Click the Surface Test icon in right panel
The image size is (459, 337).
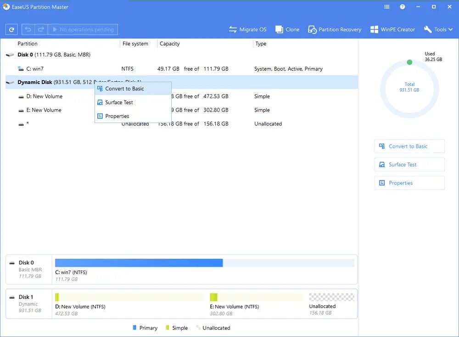(x=382, y=164)
